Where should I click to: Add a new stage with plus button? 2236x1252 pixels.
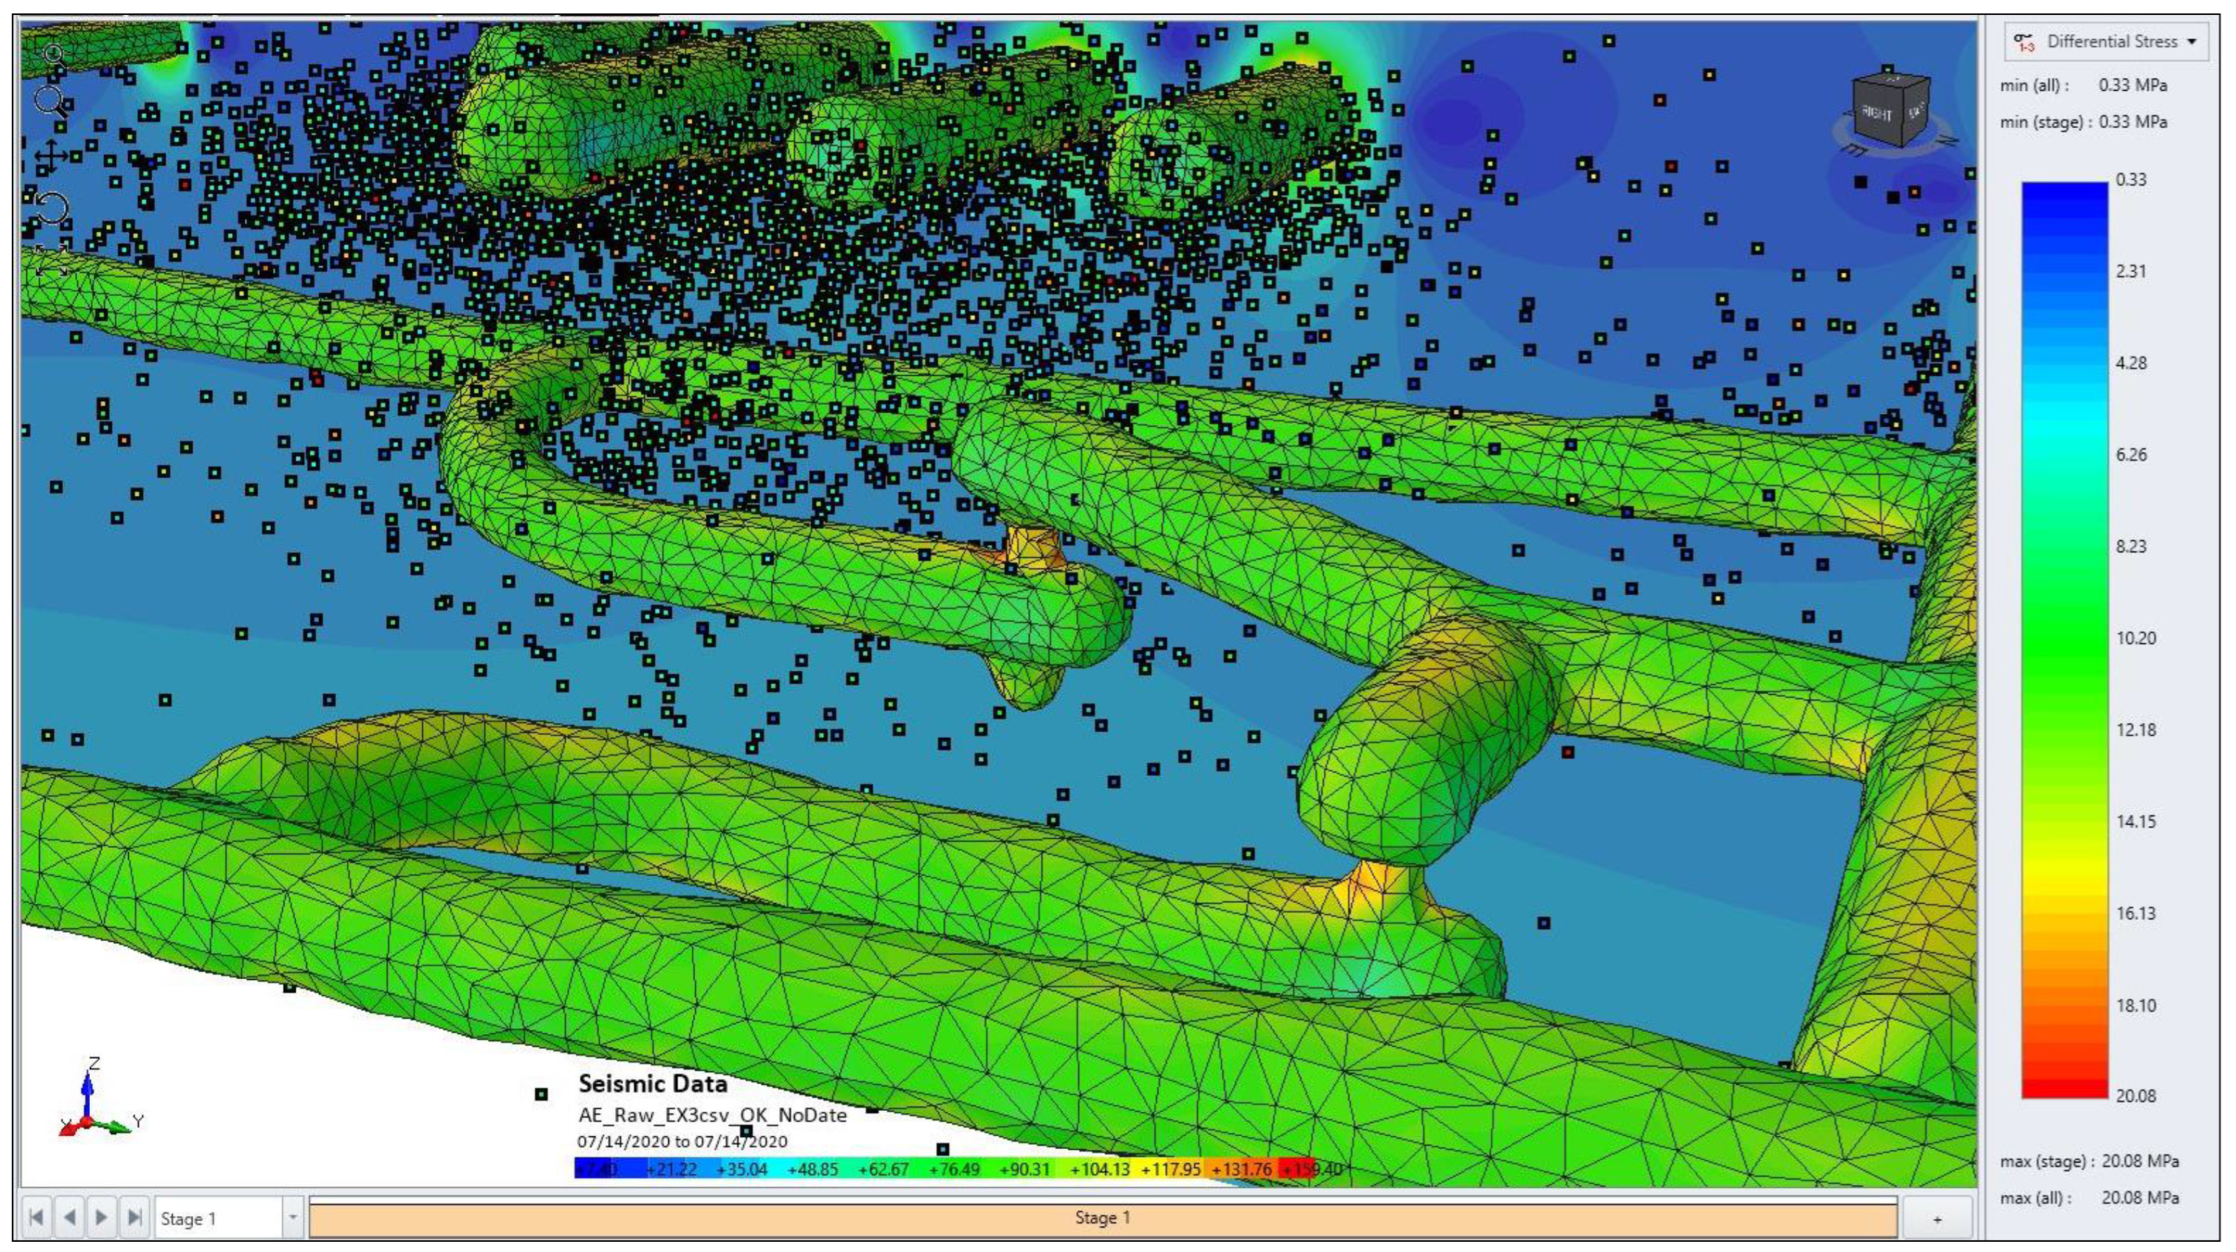coord(1937,1219)
